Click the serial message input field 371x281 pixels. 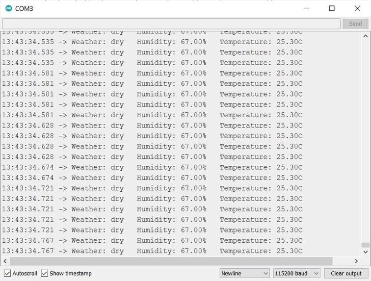[171, 24]
